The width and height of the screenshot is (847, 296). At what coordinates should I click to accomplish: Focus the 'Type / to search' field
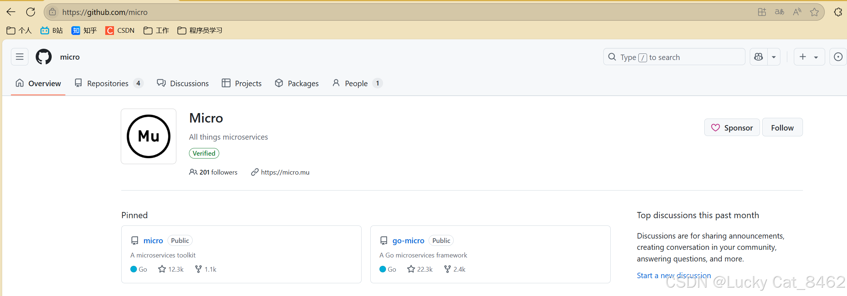coord(674,57)
